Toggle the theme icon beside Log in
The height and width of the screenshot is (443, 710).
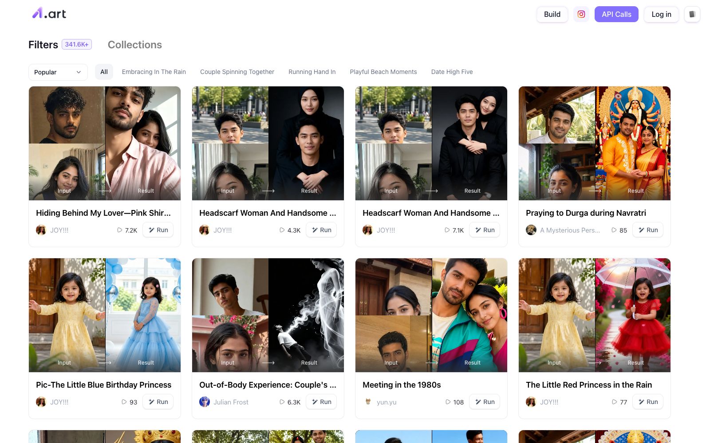click(692, 14)
